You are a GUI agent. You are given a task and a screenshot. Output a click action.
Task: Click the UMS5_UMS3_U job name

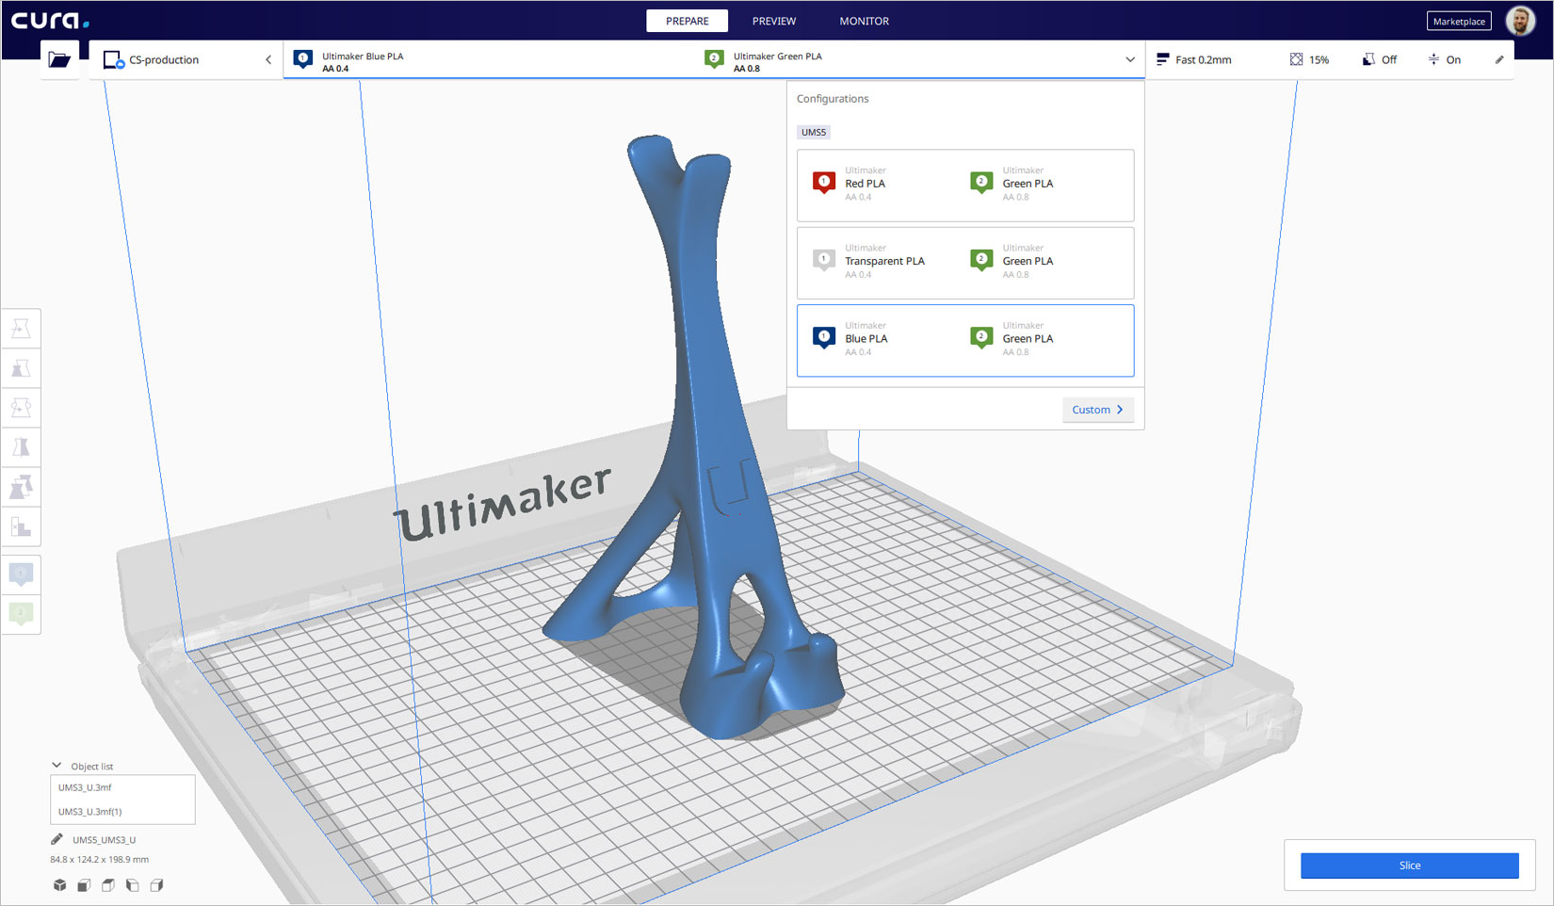(104, 839)
